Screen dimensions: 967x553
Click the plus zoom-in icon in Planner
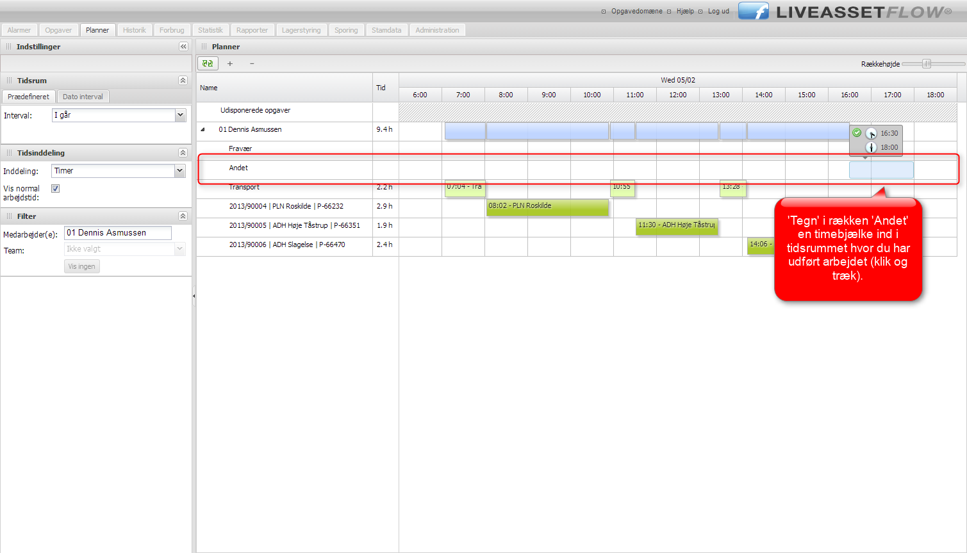(x=230, y=63)
